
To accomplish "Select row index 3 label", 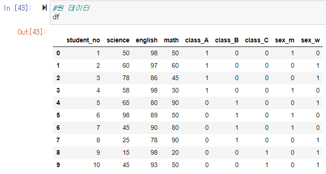I will point(58,90).
